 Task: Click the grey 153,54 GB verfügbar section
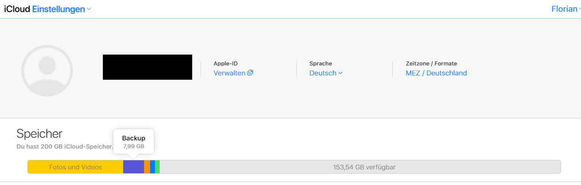coord(360,167)
